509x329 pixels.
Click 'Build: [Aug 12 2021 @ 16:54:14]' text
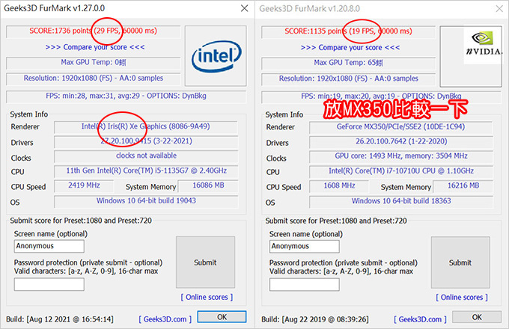60,319
